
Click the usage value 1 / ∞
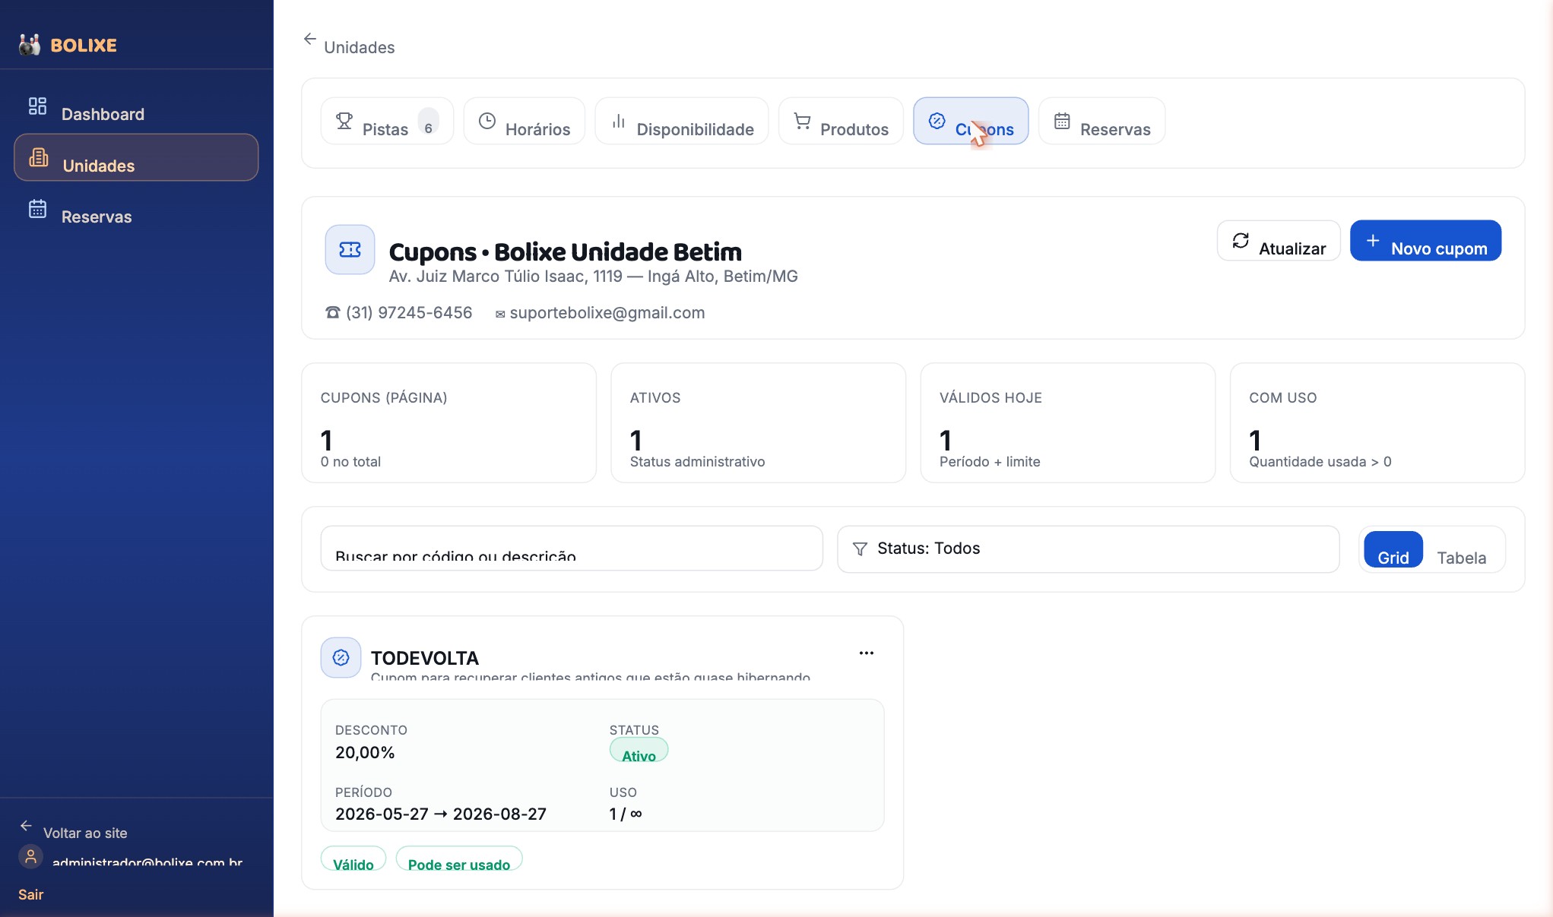click(x=626, y=814)
